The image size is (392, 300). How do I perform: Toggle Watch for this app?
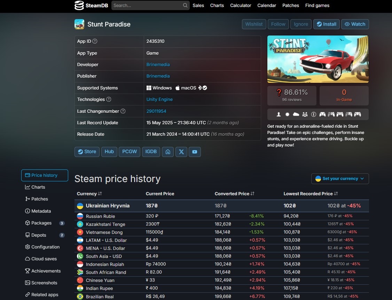[x=355, y=24]
